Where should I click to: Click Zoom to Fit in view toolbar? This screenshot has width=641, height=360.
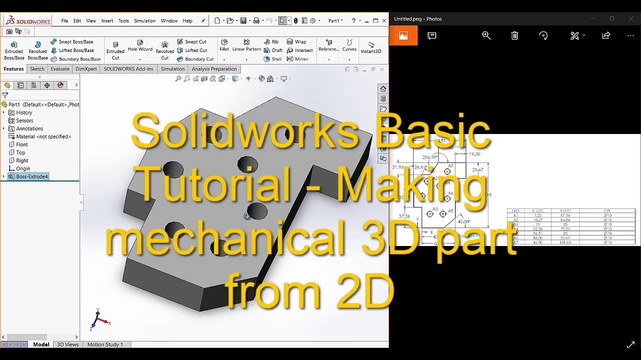pos(178,78)
